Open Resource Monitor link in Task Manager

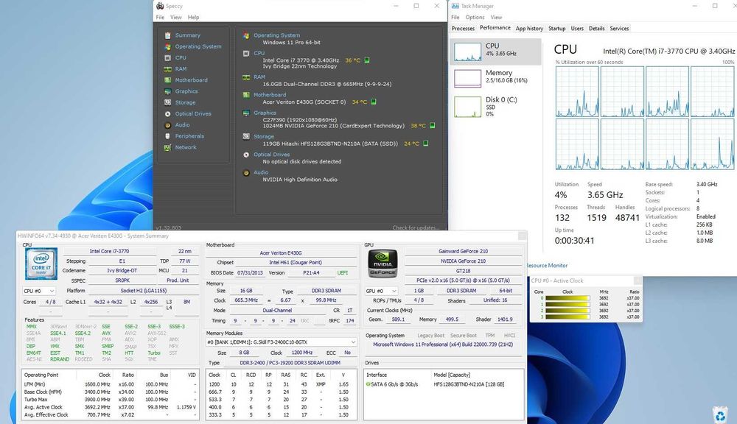[x=547, y=266]
